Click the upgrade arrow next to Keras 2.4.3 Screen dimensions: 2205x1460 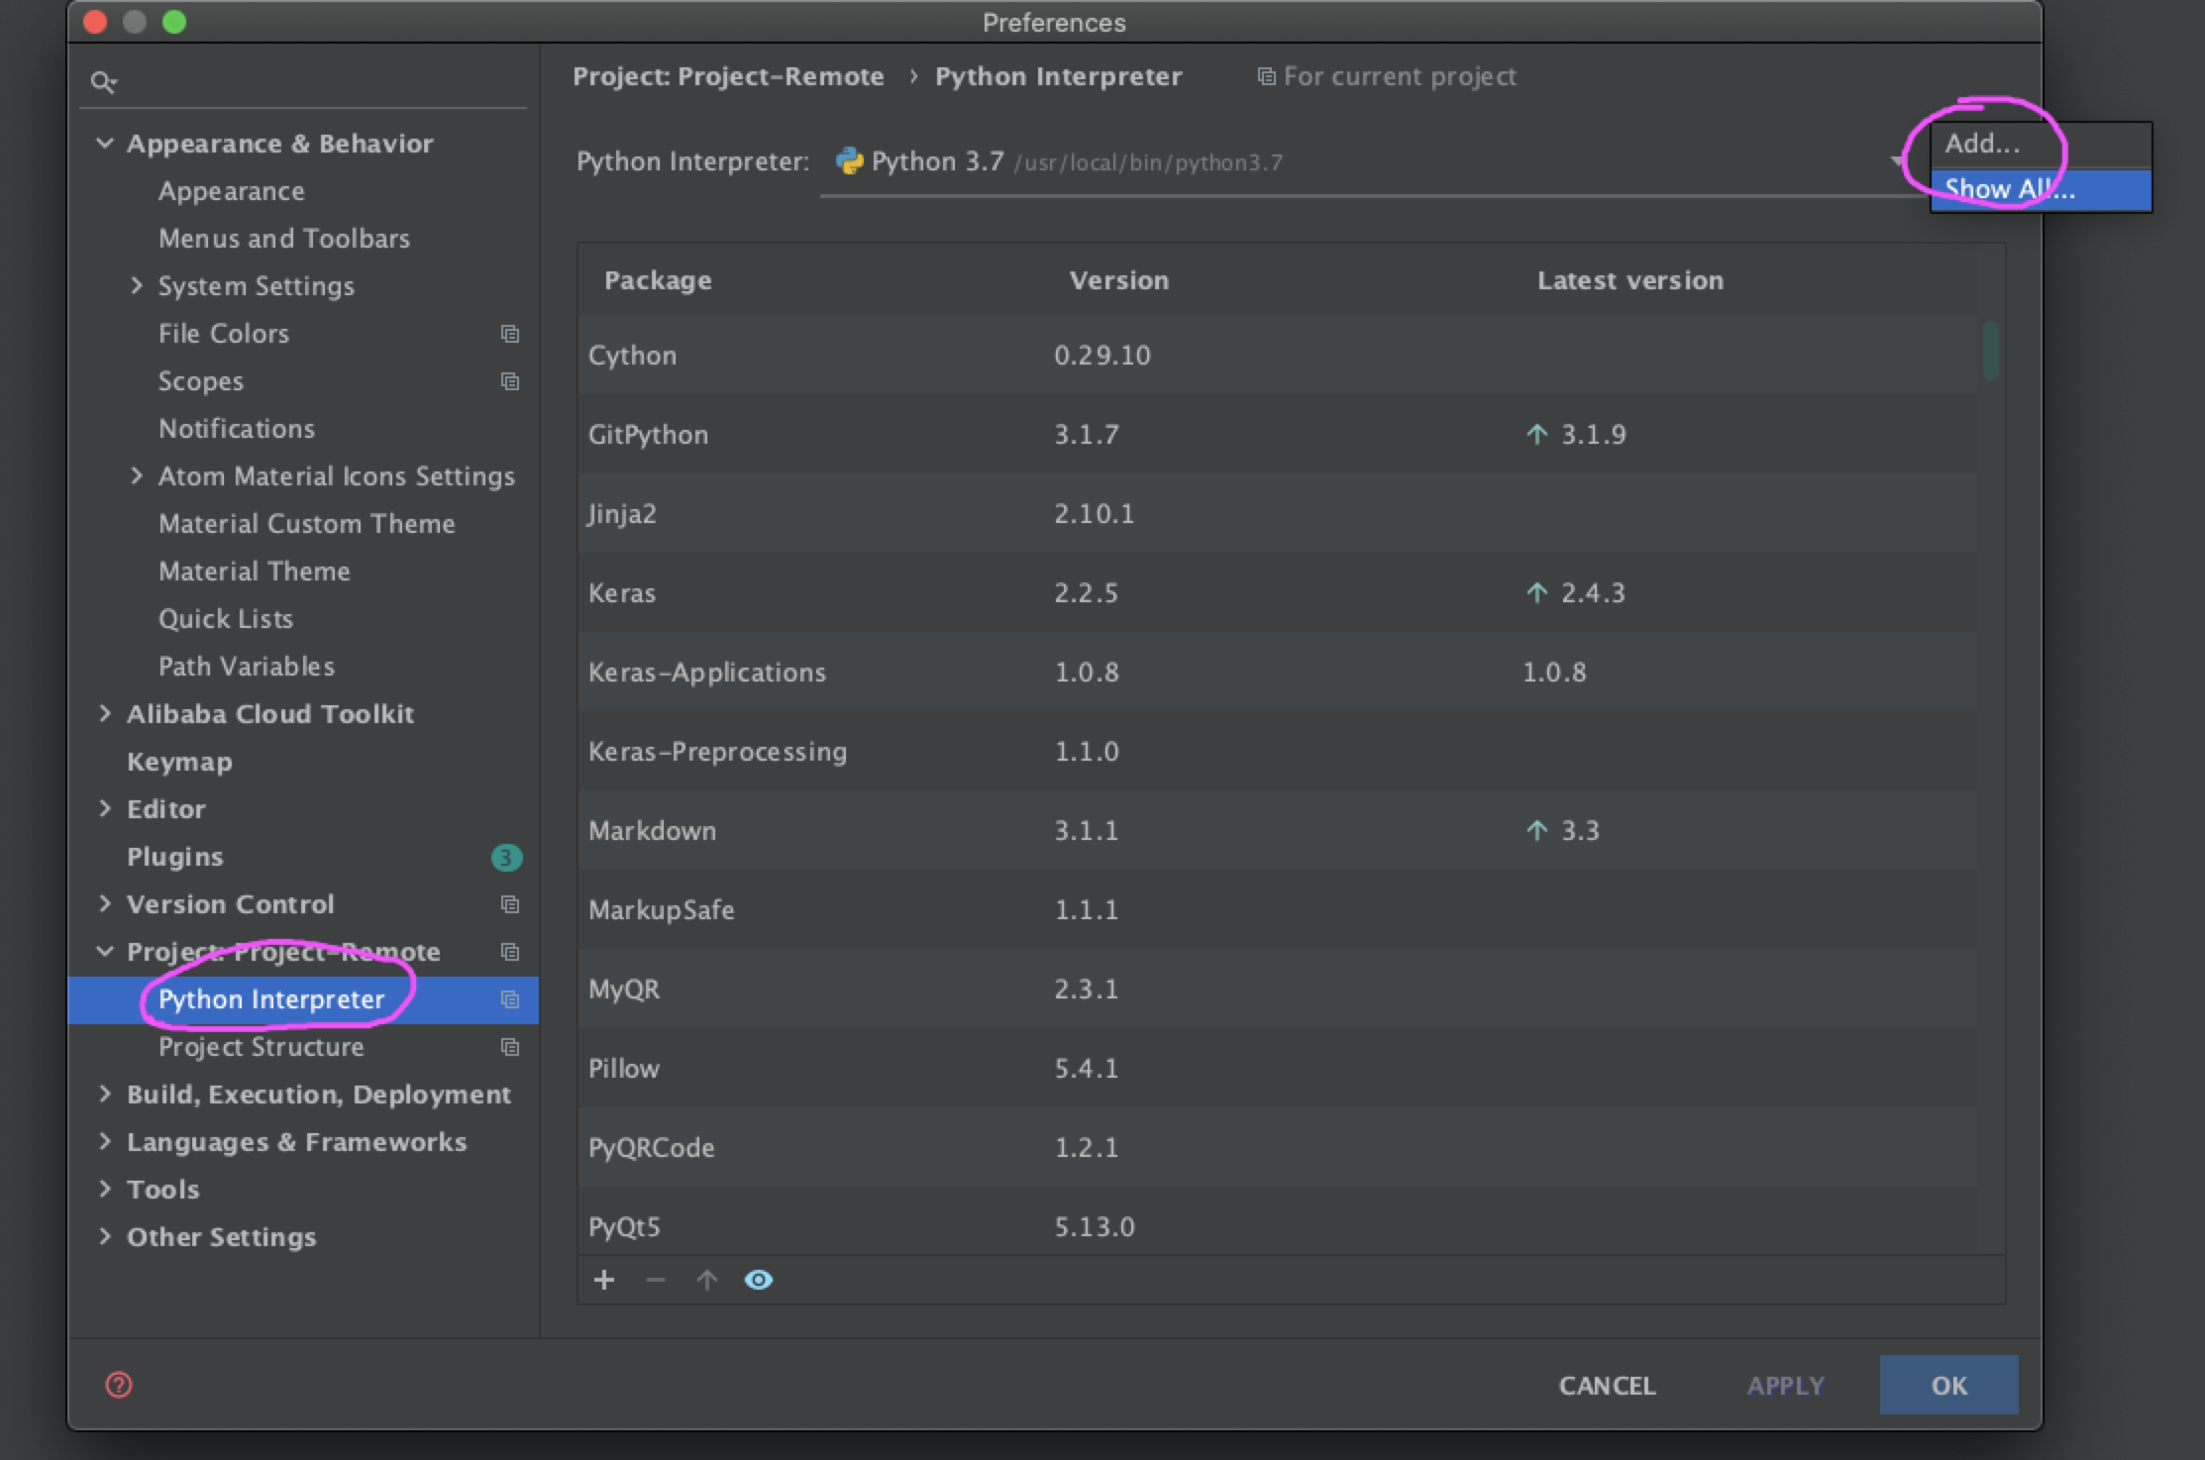(1536, 592)
